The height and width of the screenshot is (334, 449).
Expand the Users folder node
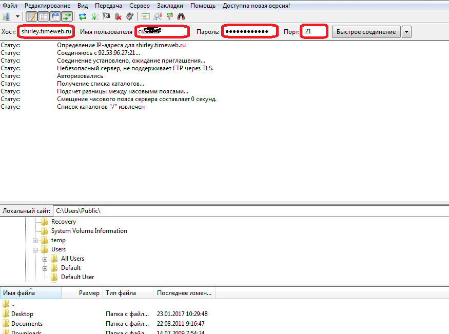pyautogui.click(x=35, y=249)
